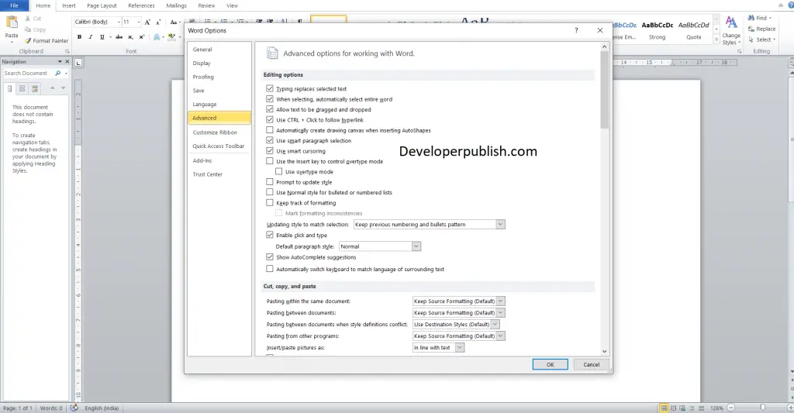Open Pasting within the same document dropdown
The image size is (794, 413).
tap(459, 301)
